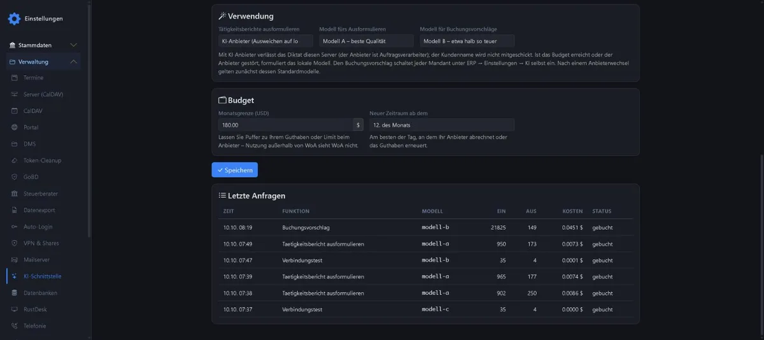The height and width of the screenshot is (340, 764).
Task: Click the FUNKTION column header
Action: pos(296,211)
